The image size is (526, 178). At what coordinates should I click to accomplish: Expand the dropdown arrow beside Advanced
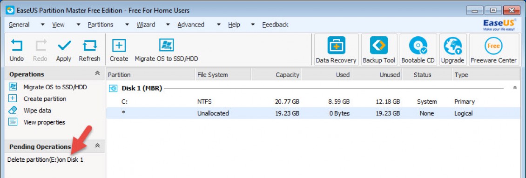point(219,25)
